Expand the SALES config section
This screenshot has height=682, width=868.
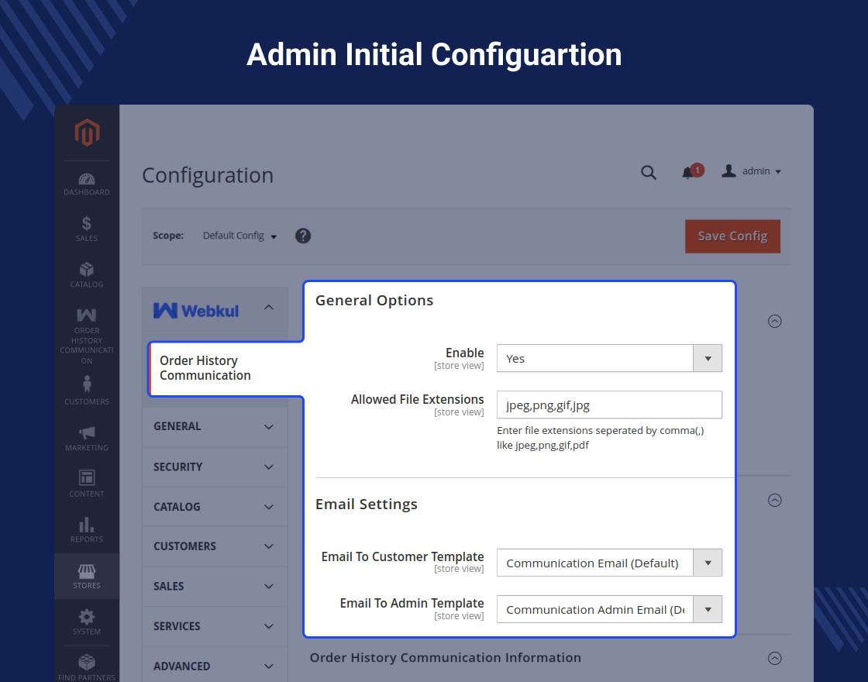pos(215,586)
